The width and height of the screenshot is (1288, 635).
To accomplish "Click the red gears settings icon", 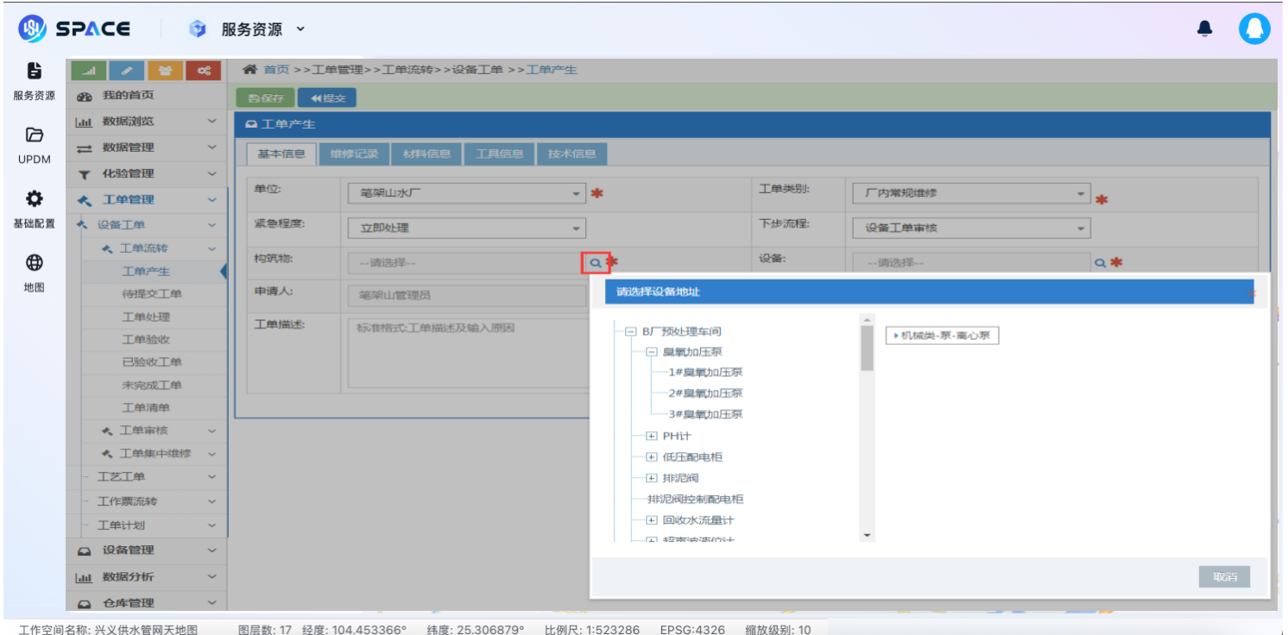I will (204, 71).
